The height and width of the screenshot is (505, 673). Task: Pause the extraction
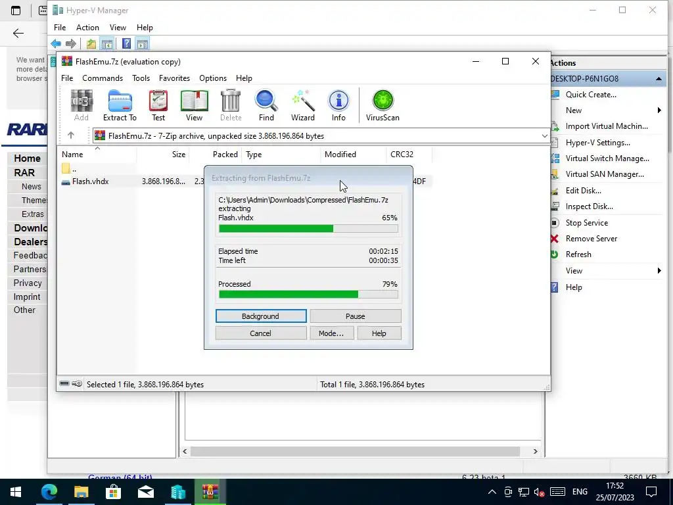356,316
